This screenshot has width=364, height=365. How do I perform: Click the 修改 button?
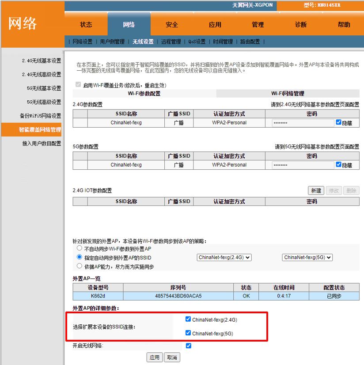tap(334, 190)
